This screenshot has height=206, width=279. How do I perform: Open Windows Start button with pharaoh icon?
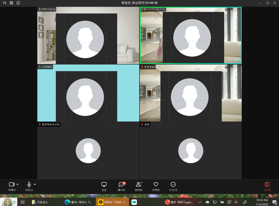point(8,202)
